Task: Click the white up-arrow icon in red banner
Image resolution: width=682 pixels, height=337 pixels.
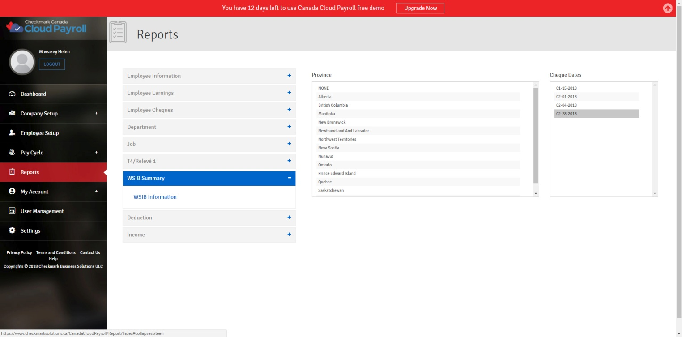Action: [668, 8]
